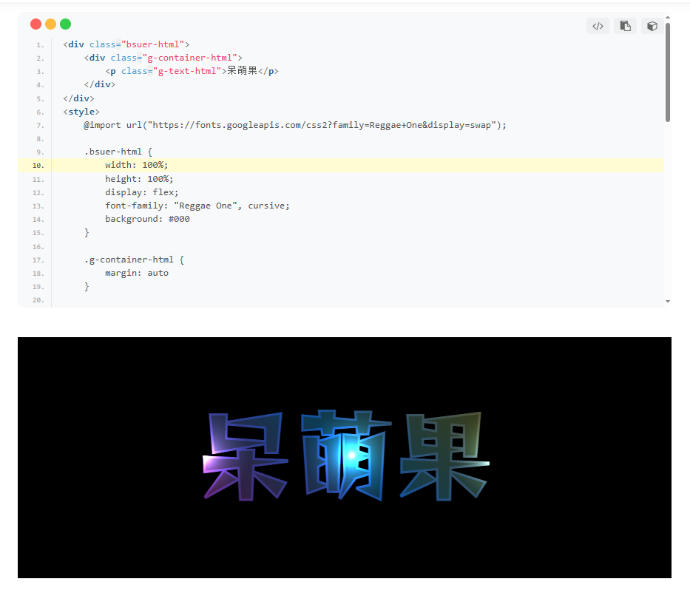Click the "background: #000" line
The image size is (690, 593).
[x=147, y=219]
